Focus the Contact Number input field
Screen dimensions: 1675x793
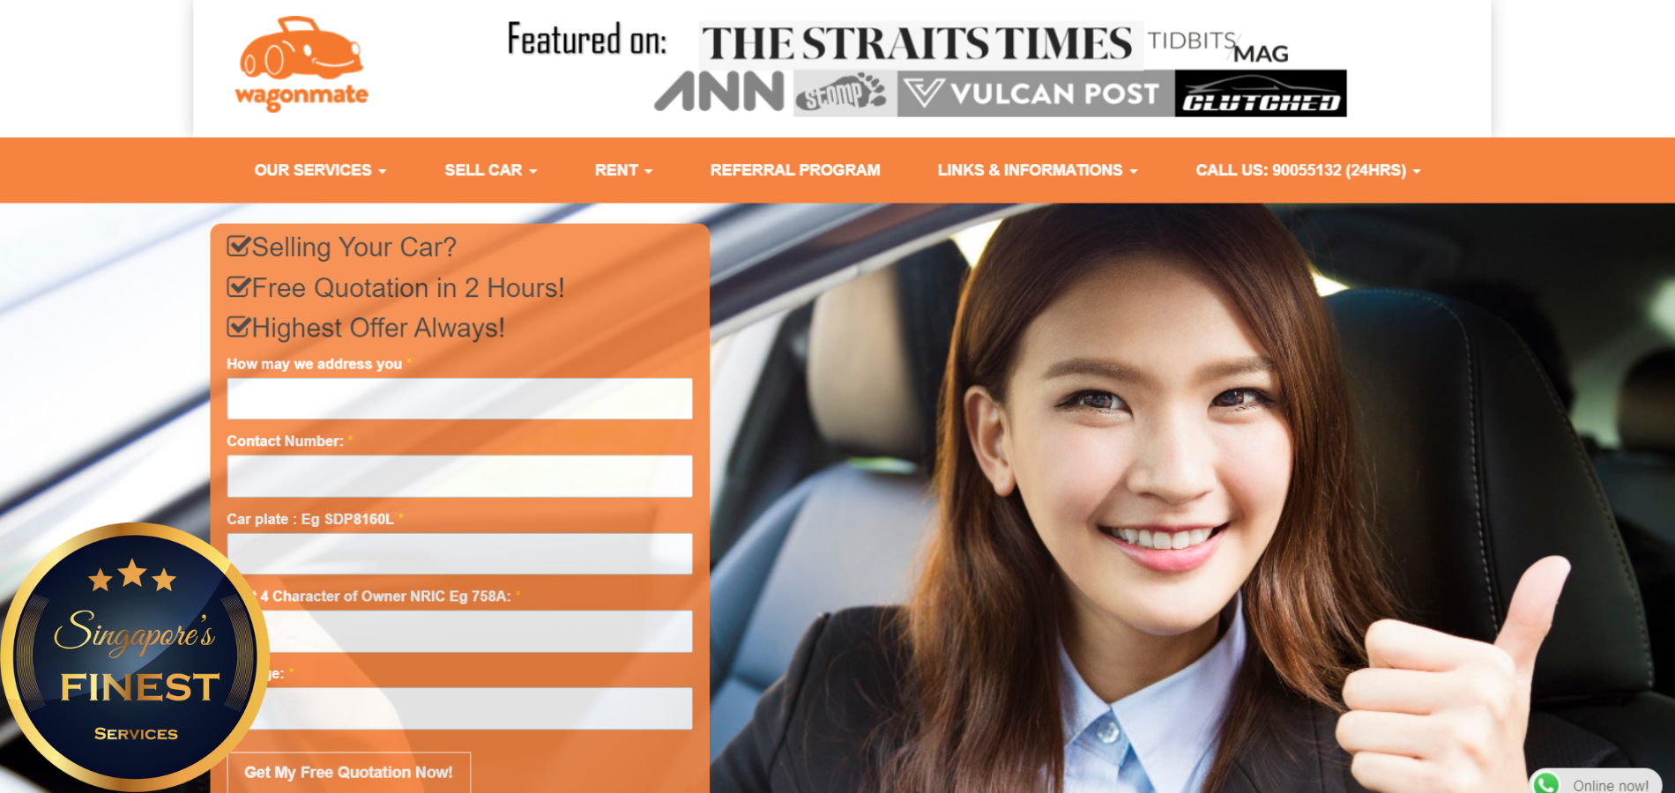(459, 476)
